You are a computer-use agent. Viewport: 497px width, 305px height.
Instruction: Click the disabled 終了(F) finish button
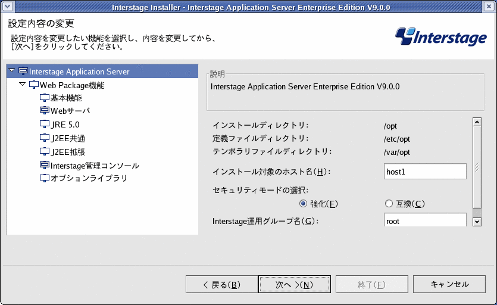[372, 284]
